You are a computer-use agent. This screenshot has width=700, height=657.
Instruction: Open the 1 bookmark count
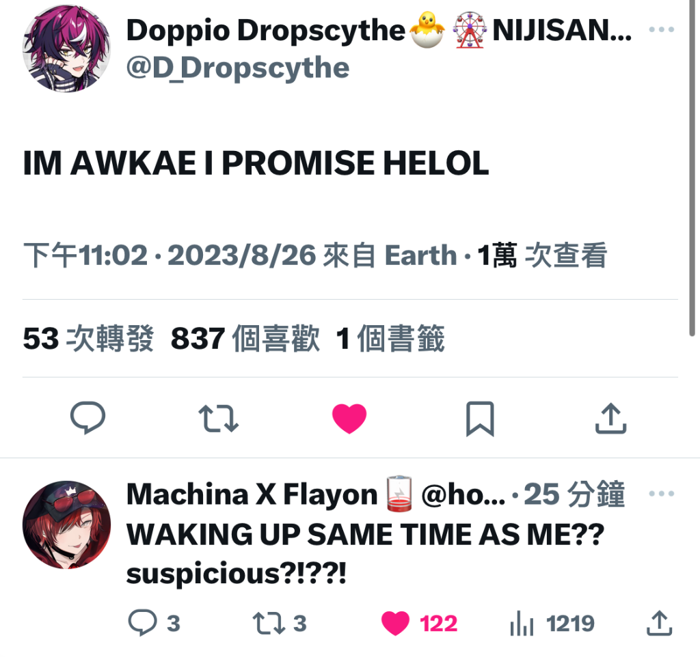coord(390,338)
